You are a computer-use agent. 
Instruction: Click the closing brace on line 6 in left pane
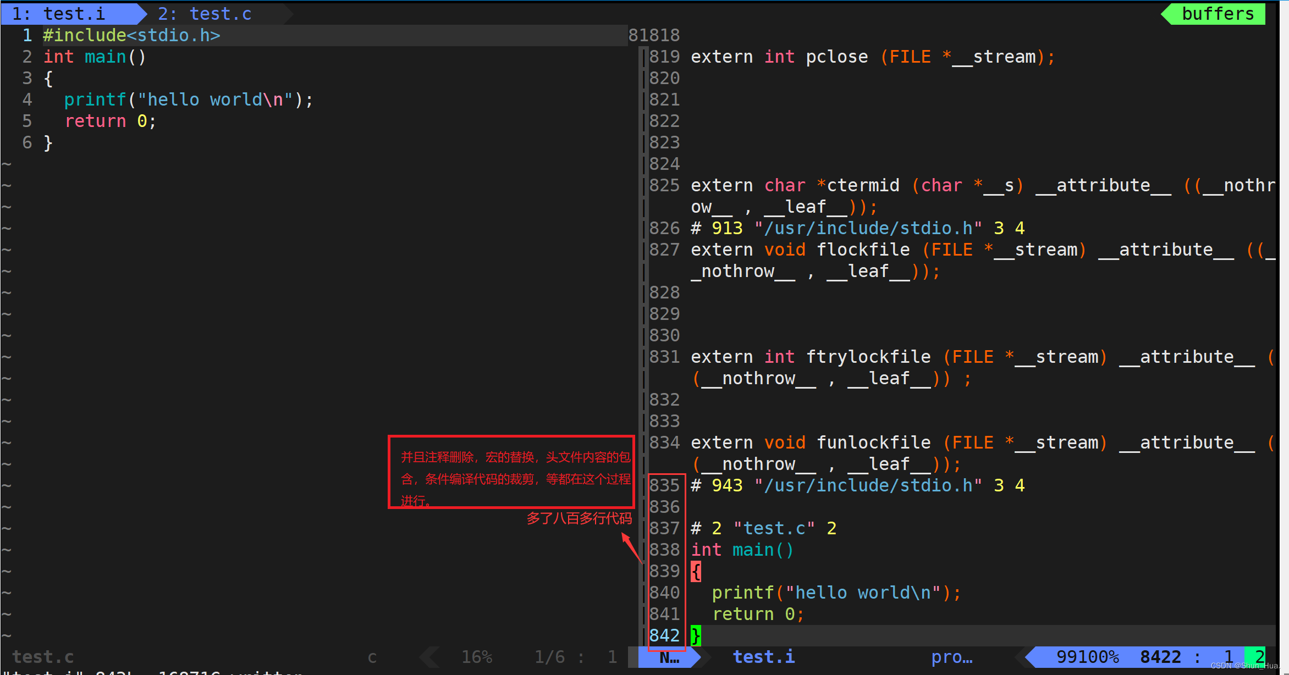click(x=48, y=142)
